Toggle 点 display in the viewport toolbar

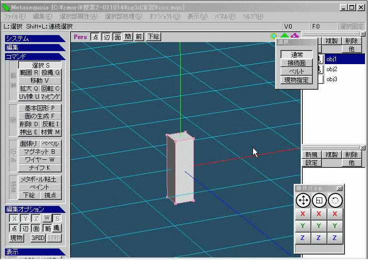tap(95, 37)
